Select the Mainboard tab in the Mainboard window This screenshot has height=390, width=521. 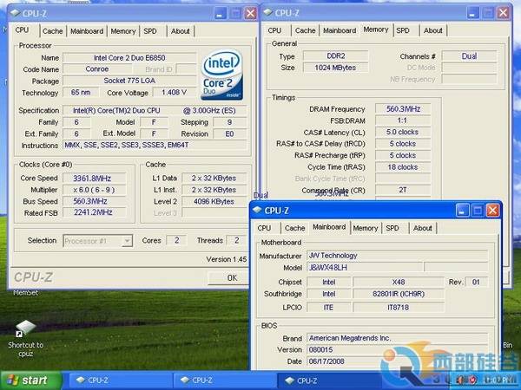pos(329,227)
